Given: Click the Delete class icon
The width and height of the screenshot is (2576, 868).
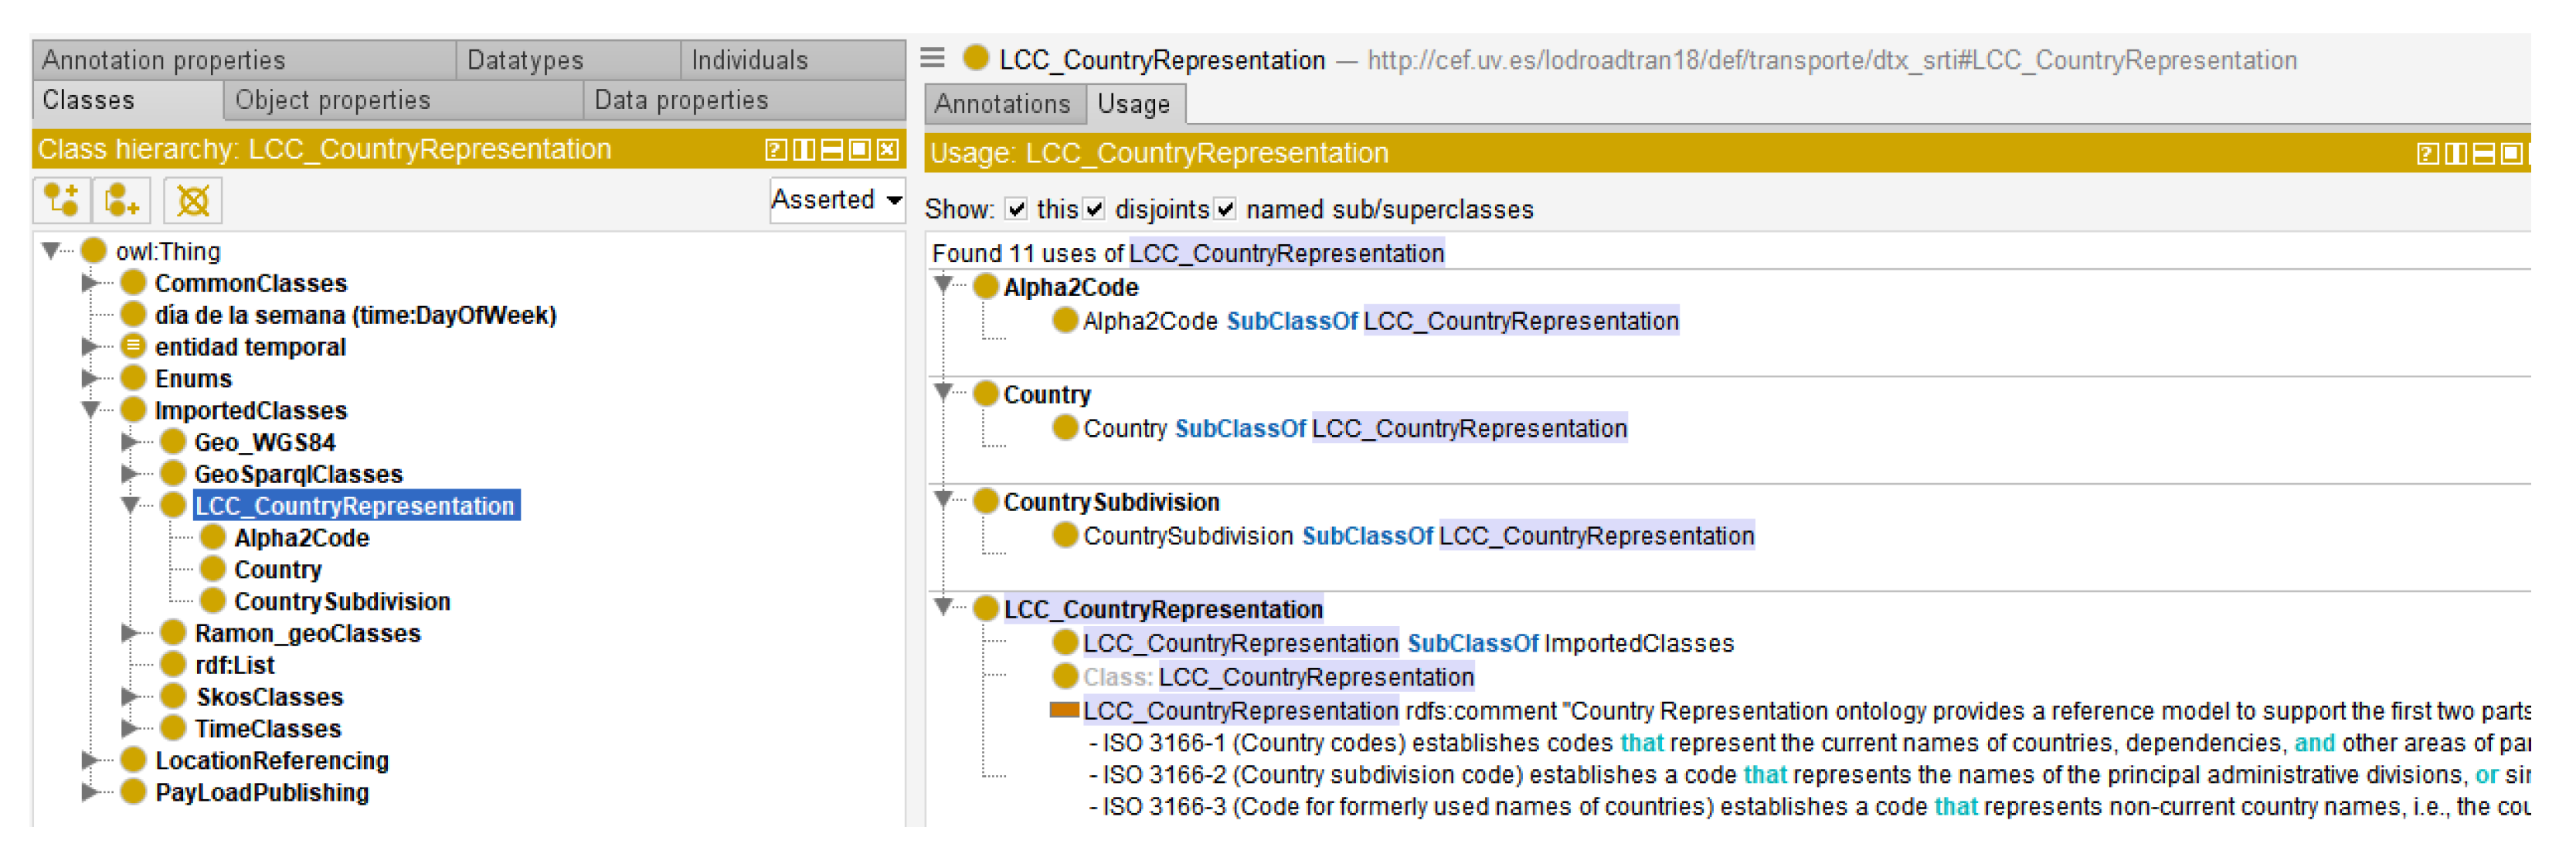Looking at the screenshot, I should coord(192,200).
